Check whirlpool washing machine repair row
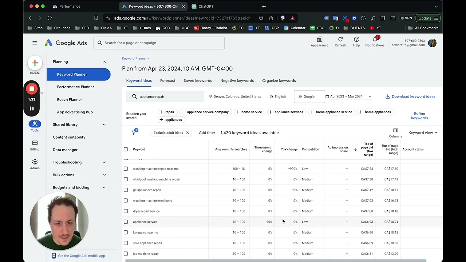The width and height of the screenshot is (466, 262). coord(126,179)
